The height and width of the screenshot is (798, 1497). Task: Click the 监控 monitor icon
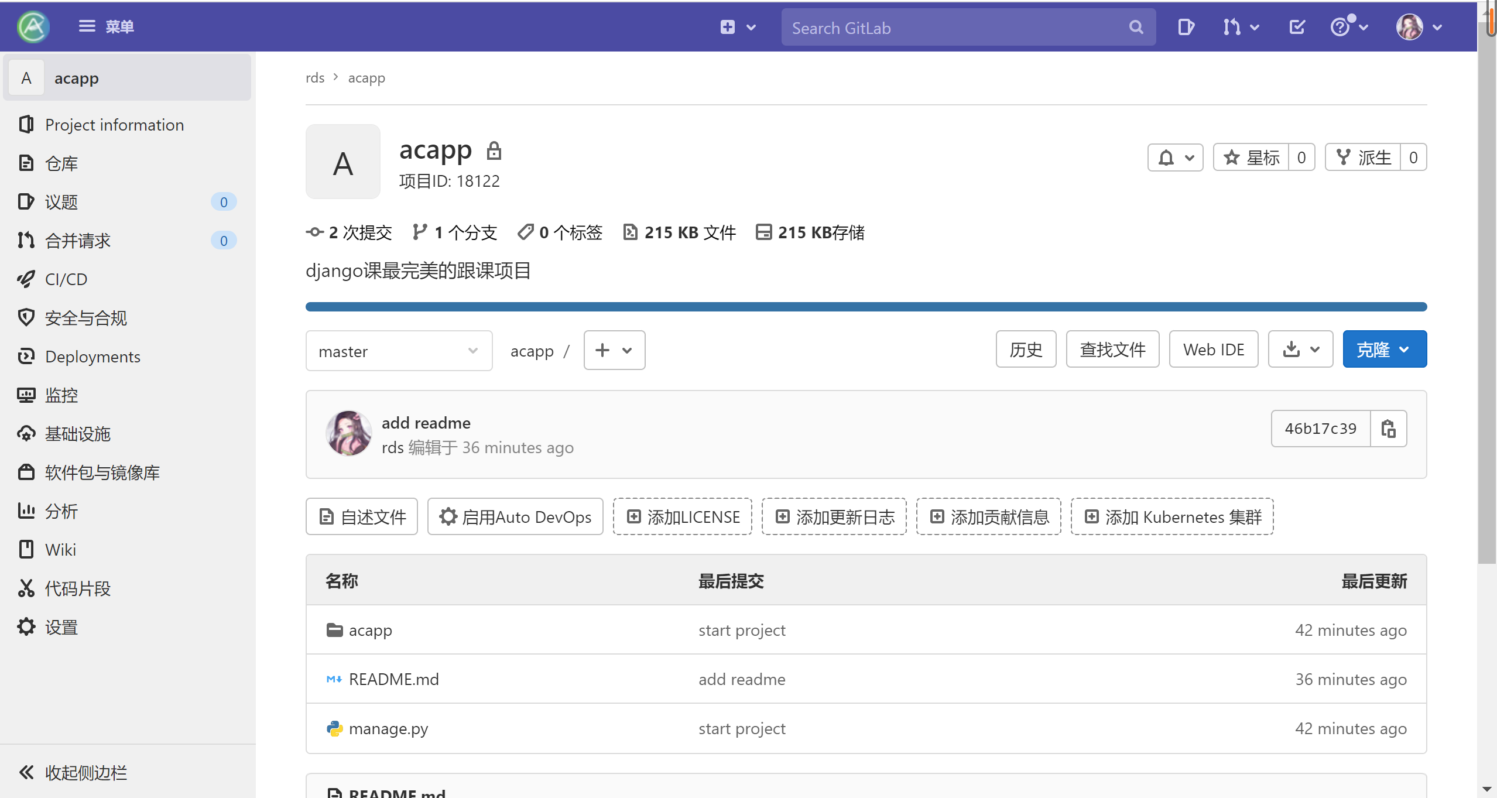(26, 395)
